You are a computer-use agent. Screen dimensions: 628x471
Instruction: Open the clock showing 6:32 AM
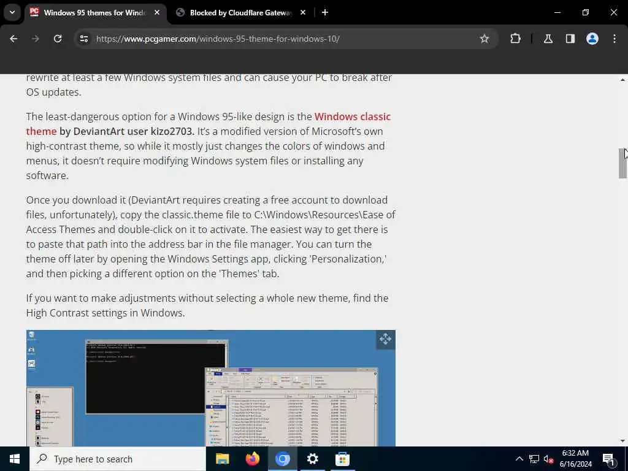click(575, 459)
